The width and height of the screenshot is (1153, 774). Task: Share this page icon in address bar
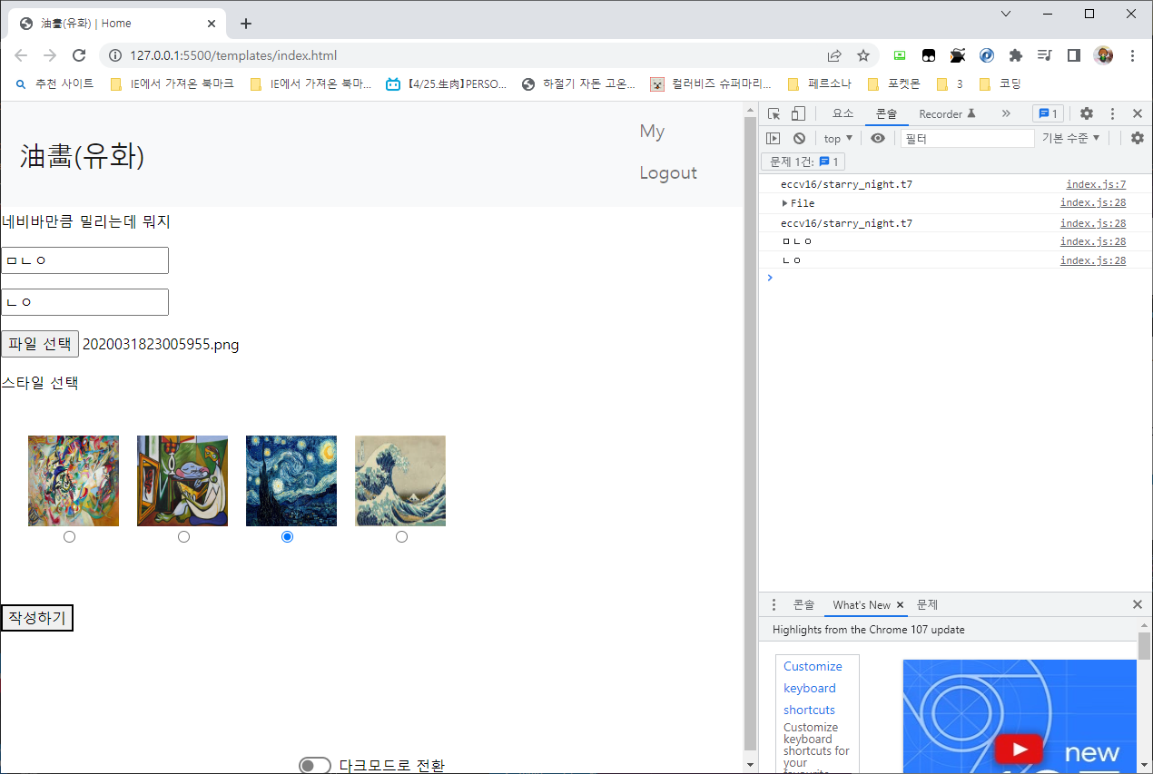834,55
